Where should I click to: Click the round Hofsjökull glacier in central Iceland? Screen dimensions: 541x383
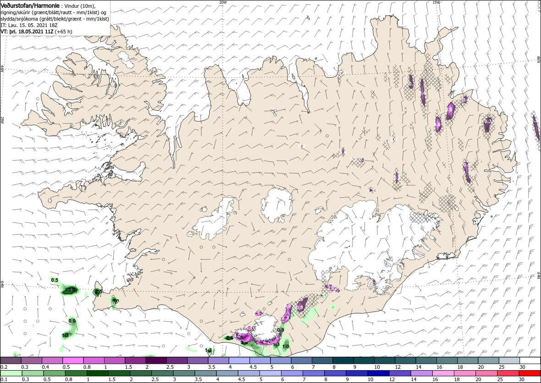[x=277, y=206]
